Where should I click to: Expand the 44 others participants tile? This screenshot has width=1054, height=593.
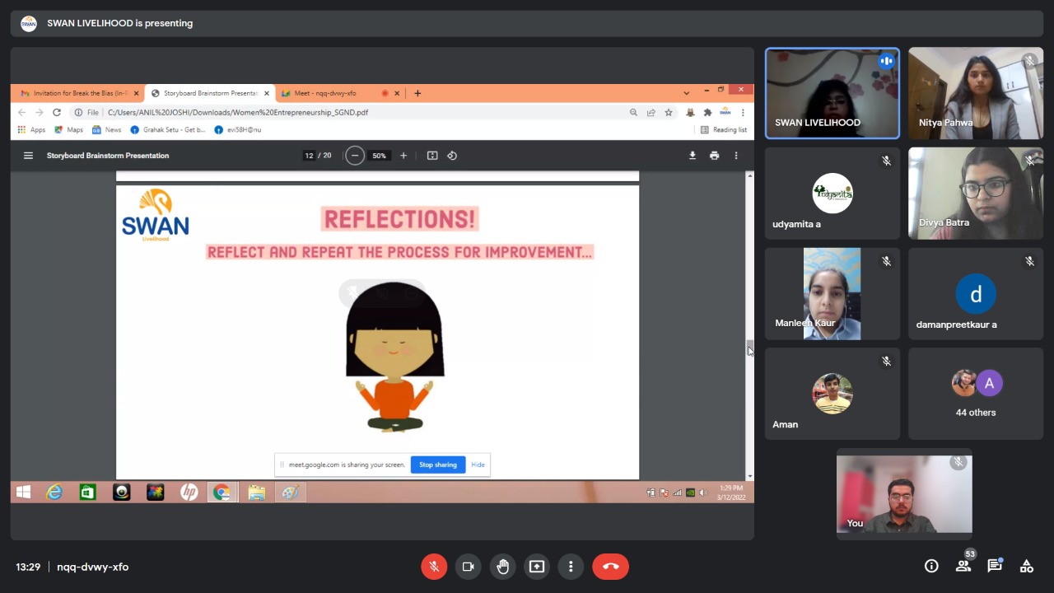point(976,394)
